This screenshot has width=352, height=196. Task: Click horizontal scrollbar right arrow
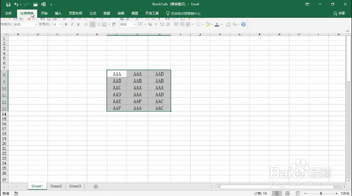344,187
